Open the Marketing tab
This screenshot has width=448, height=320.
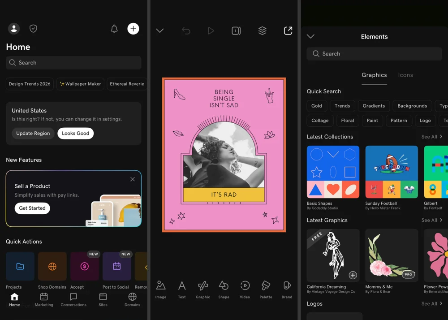(44, 300)
